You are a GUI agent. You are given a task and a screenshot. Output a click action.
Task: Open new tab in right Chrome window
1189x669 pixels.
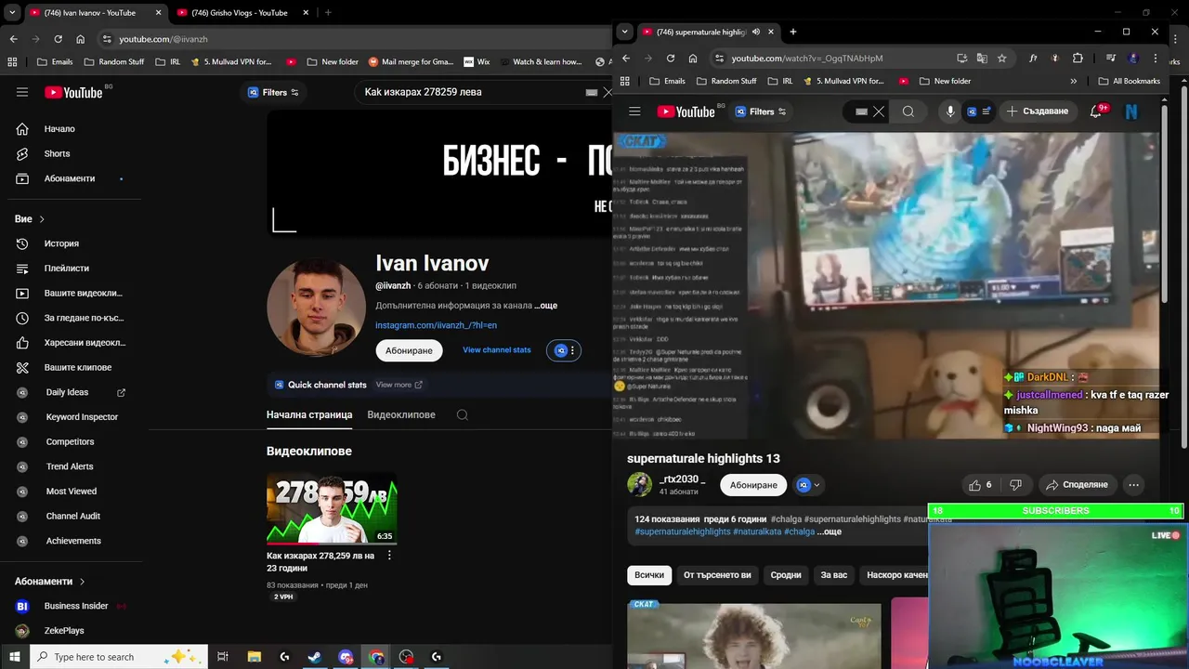tap(792, 32)
